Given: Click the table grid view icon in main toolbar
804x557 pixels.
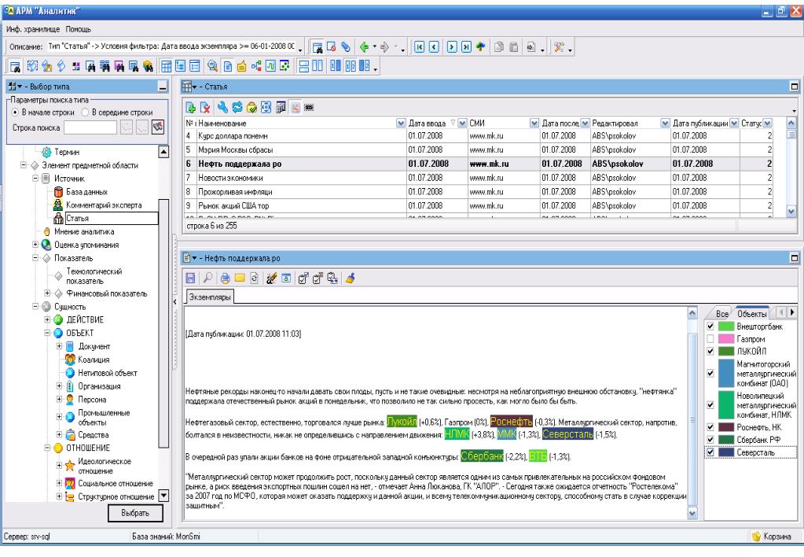Looking at the screenshot, I should click(166, 66).
